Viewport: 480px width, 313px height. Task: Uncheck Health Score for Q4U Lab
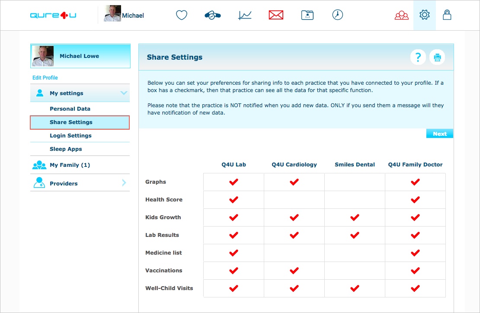coord(234,200)
